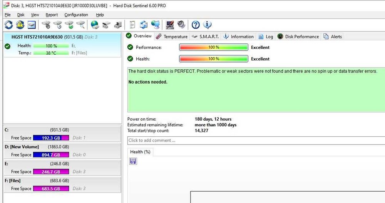
Task: Select the D: [New Volume] partition row
Action: tap(62, 151)
